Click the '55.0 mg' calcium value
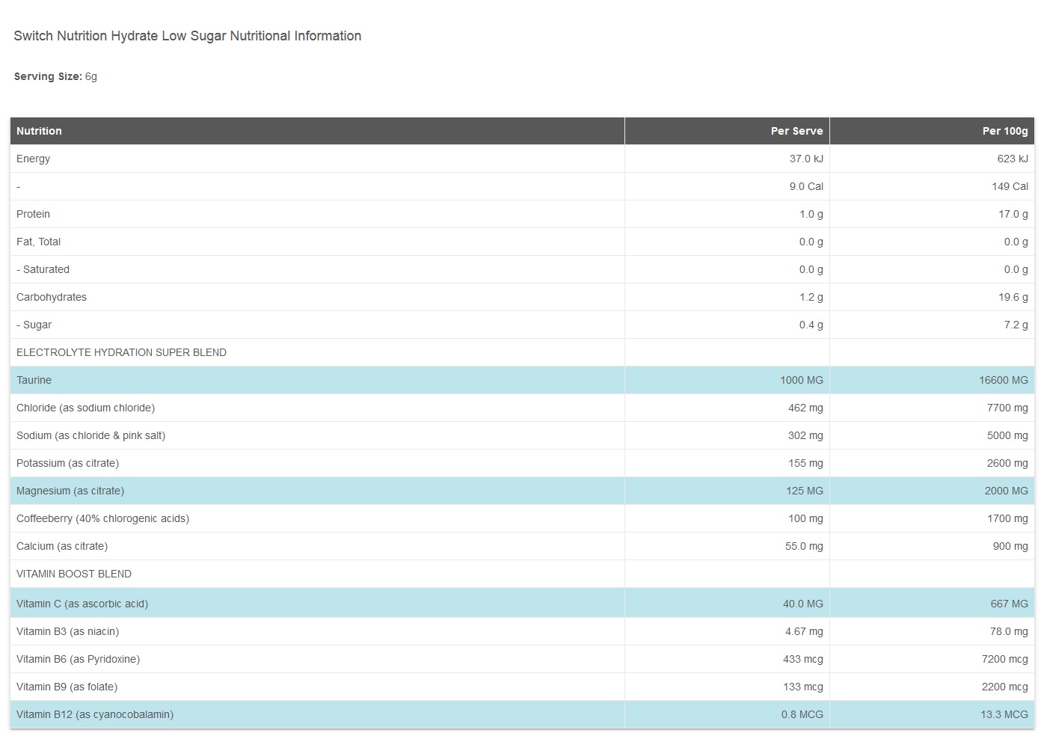Screen dimensions: 1041x736 (x=804, y=546)
